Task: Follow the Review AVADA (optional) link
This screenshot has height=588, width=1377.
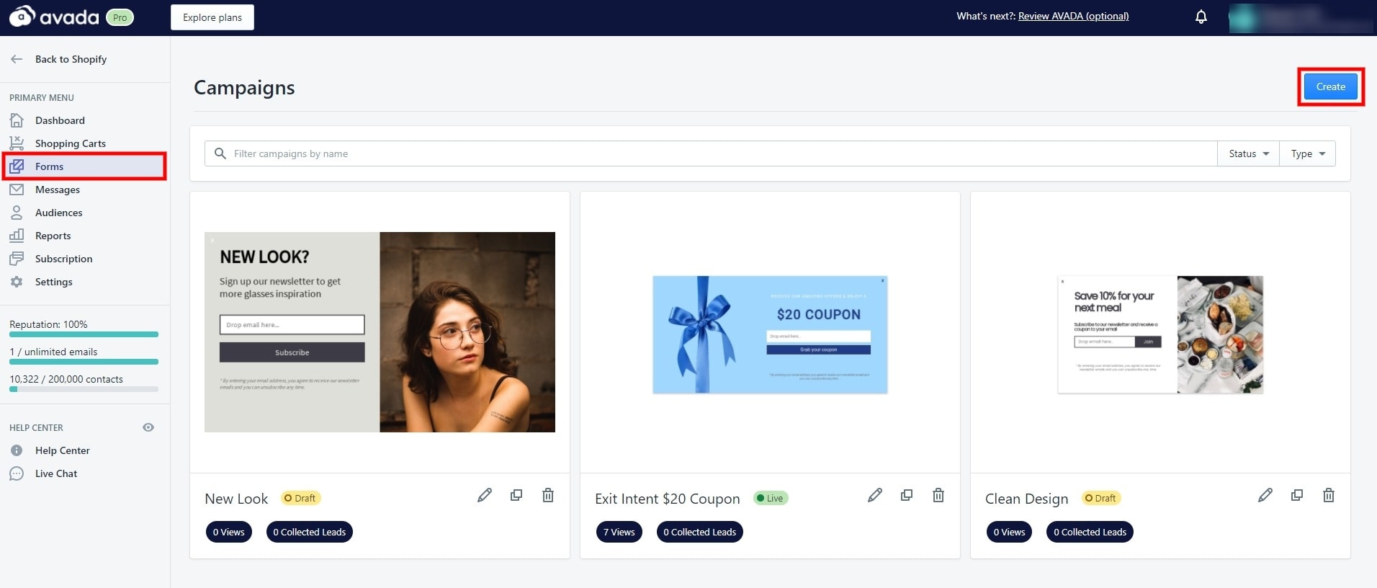Action: pyautogui.click(x=1073, y=16)
